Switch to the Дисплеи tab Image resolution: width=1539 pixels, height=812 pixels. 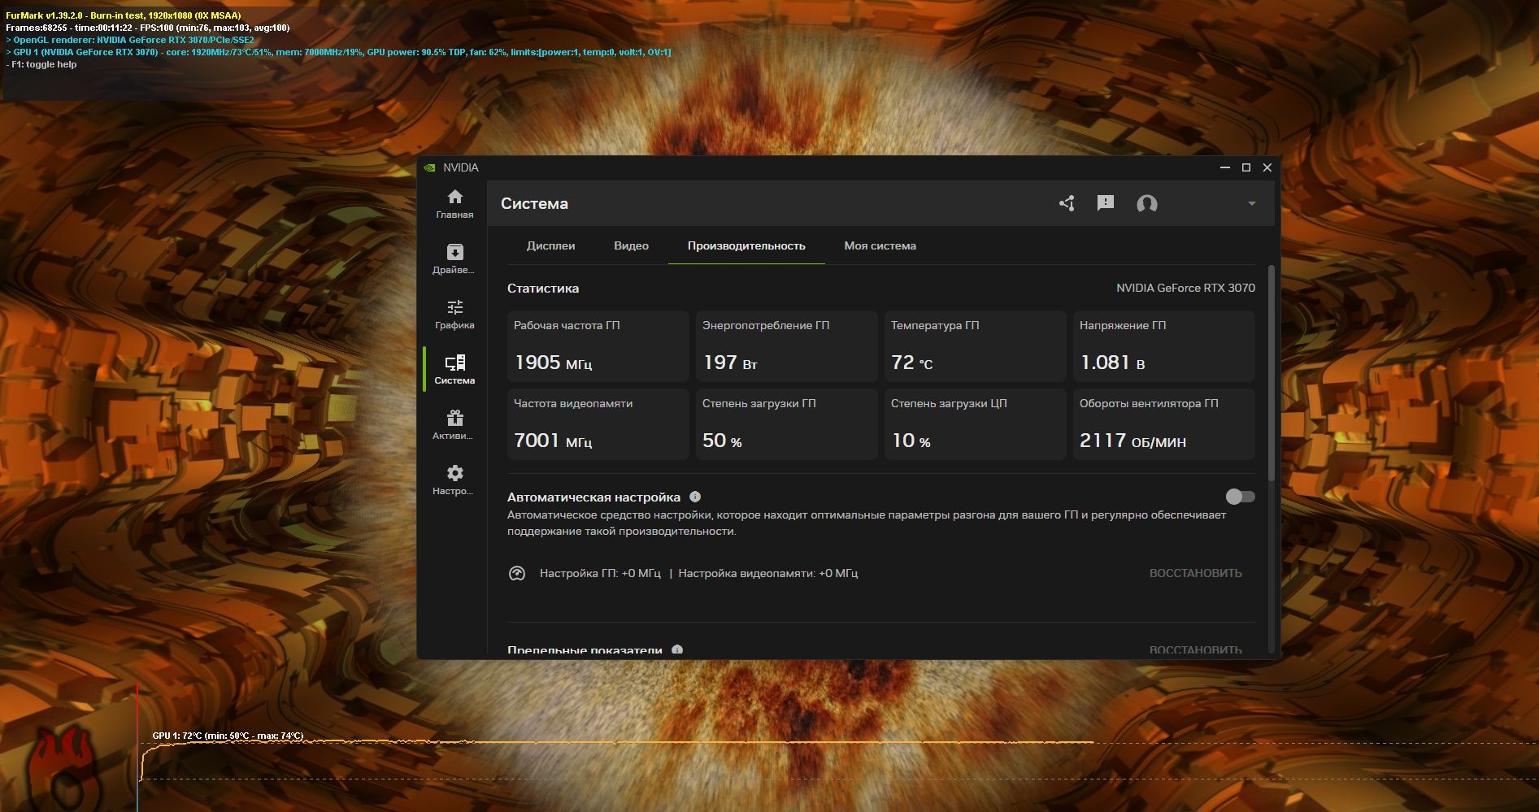pos(550,245)
